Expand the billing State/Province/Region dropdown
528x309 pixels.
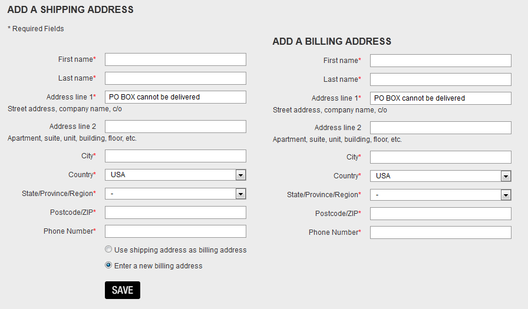tap(441, 195)
